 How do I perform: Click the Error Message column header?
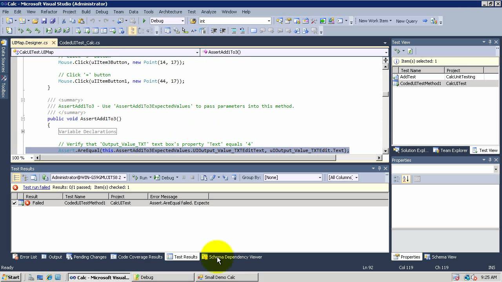coord(178,197)
